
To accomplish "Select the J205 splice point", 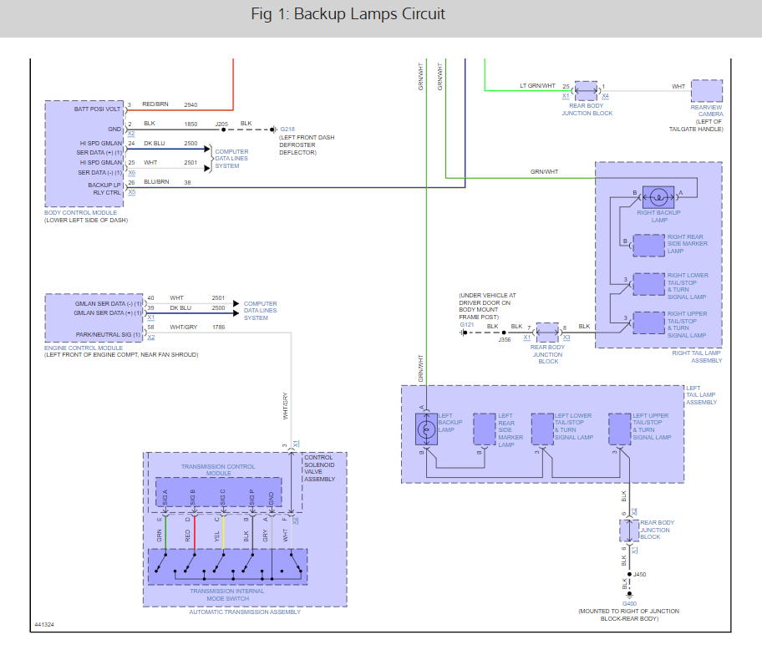I will click(x=224, y=129).
